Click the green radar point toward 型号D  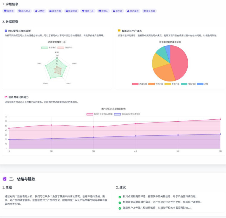51,78
